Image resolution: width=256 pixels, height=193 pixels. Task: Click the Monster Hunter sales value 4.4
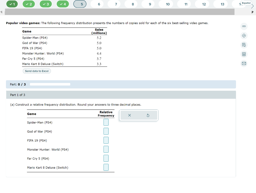[x=99, y=53]
